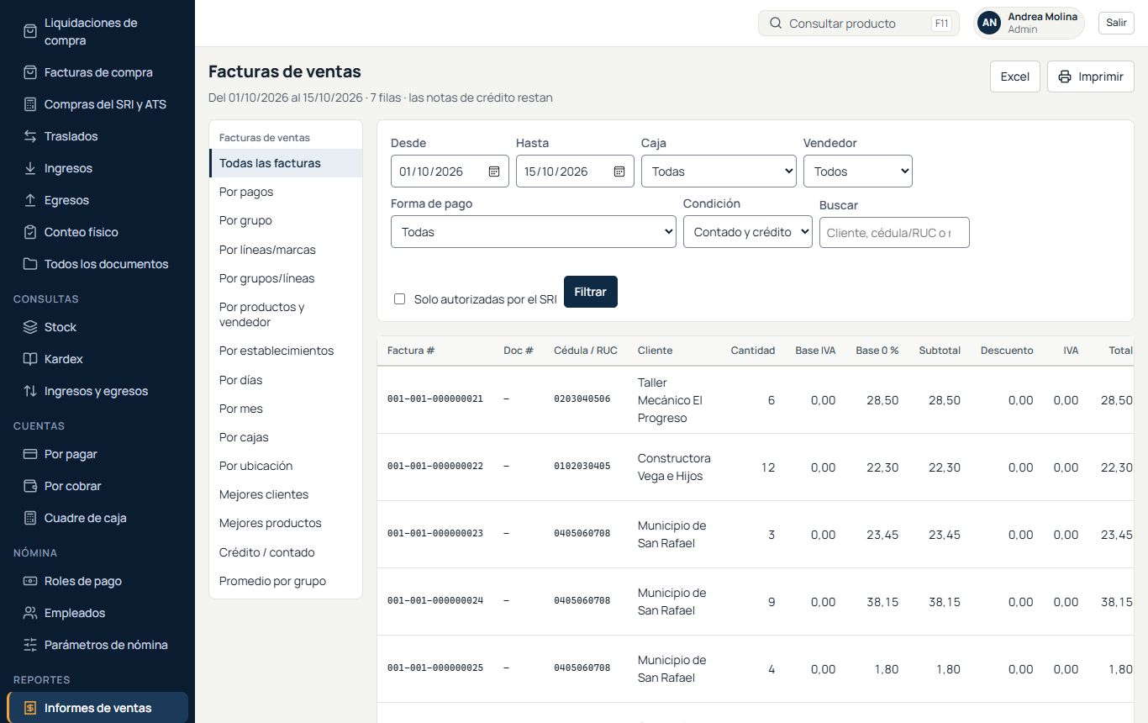The width and height of the screenshot is (1148, 723).
Task: Open the Egresos upload arrow icon
Action: point(30,200)
